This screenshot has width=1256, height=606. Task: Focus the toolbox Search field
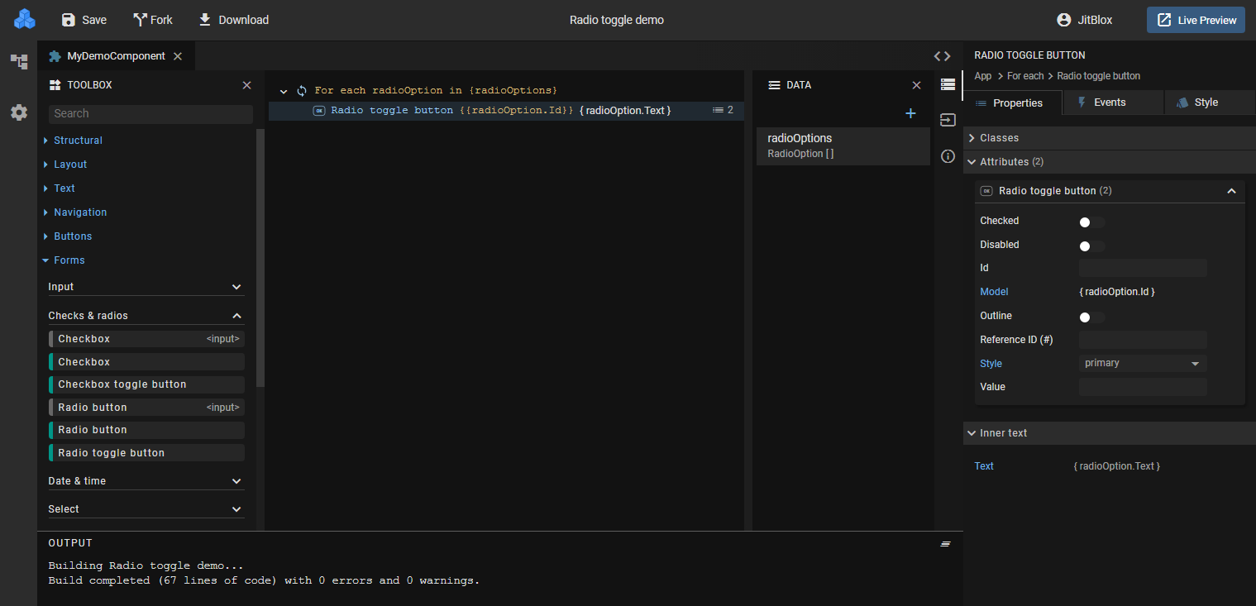[x=150, y=114]
